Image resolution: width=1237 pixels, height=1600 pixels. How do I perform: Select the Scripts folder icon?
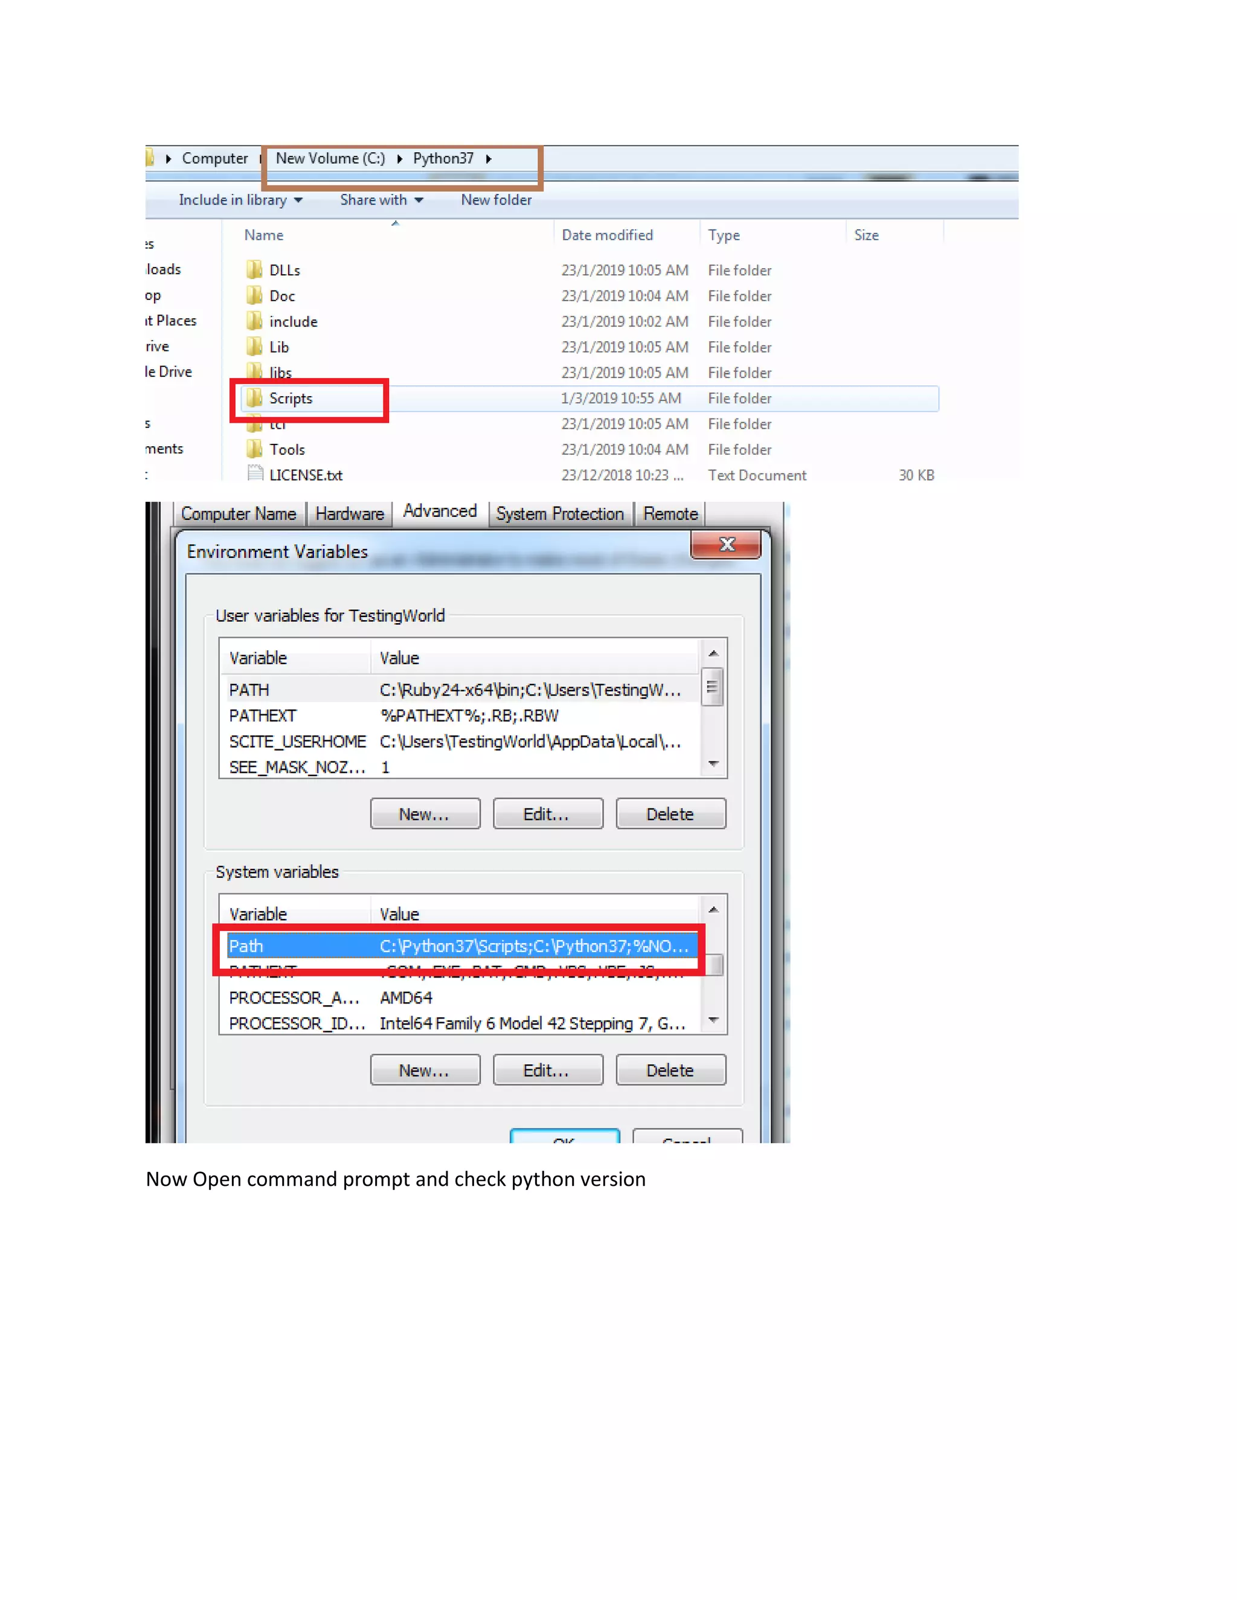(254, 398)
